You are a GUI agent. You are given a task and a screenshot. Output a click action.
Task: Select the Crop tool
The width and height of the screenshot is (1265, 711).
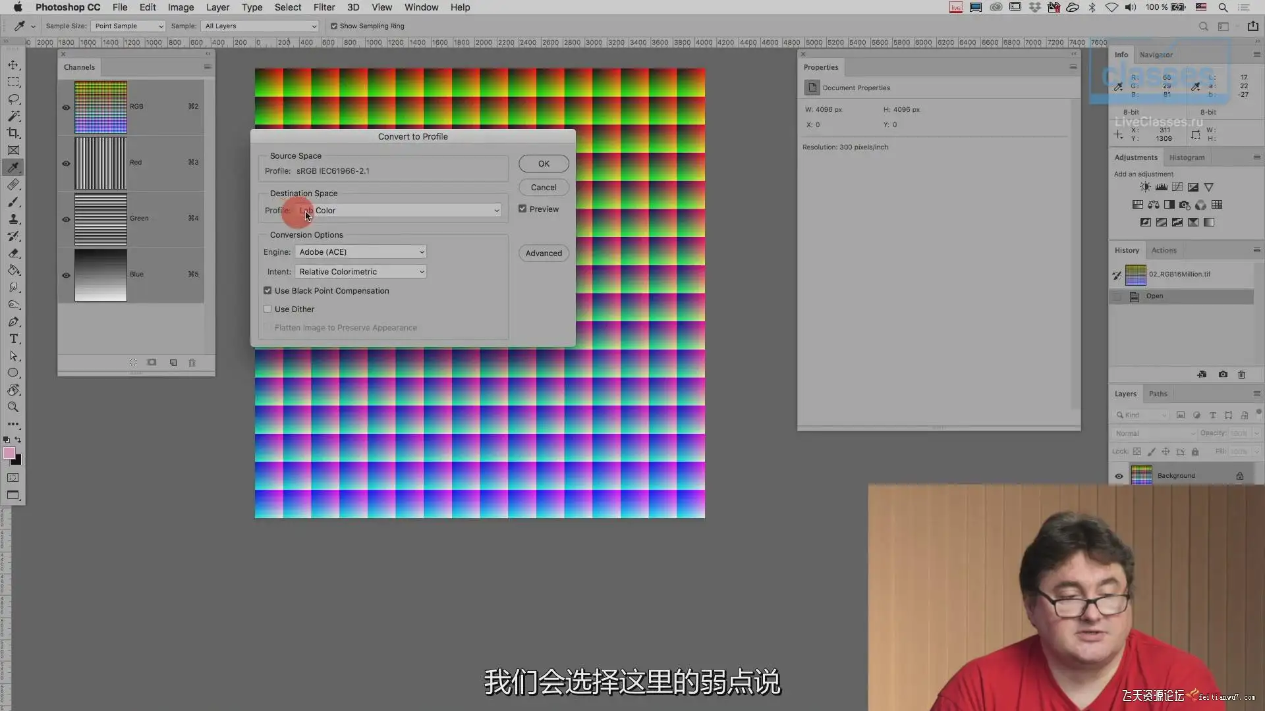point(13,133)
